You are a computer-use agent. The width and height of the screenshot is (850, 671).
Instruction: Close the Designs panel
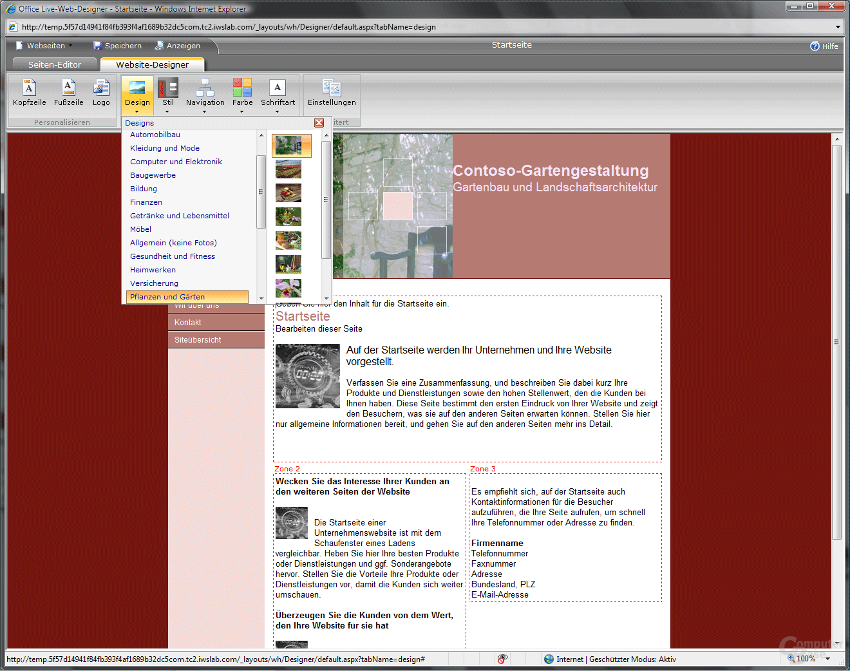click(x=319, y=122)
